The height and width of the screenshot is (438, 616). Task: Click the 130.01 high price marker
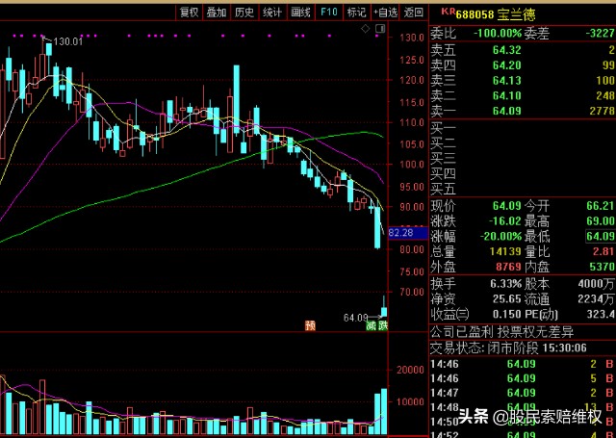click(67, 41)
